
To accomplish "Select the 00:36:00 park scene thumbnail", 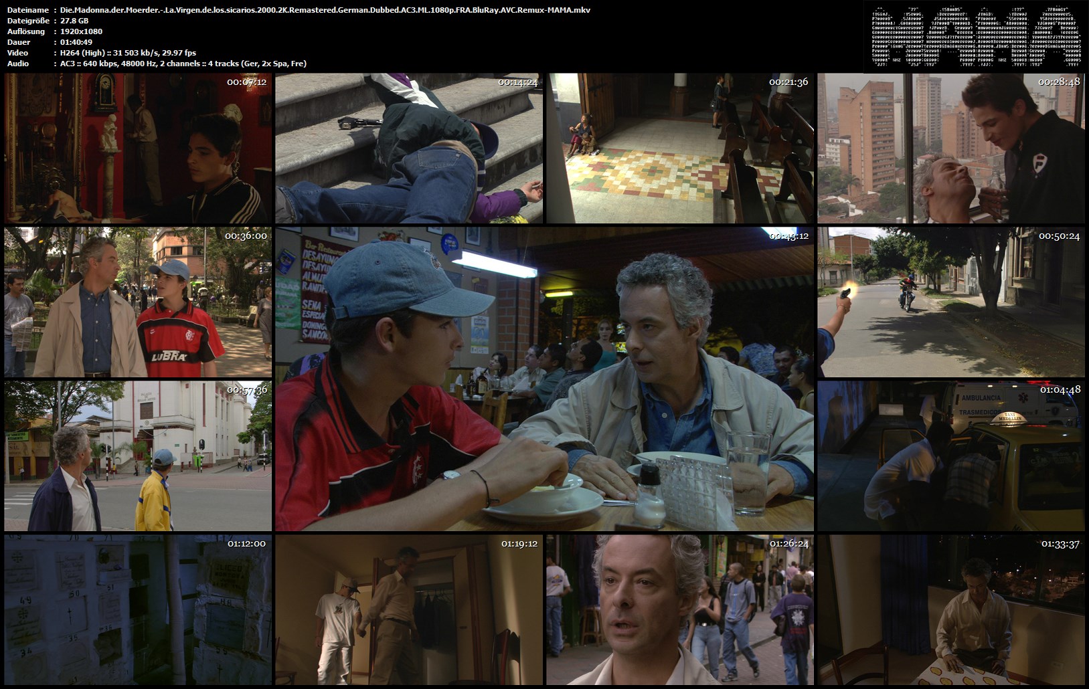I will 138,302.
